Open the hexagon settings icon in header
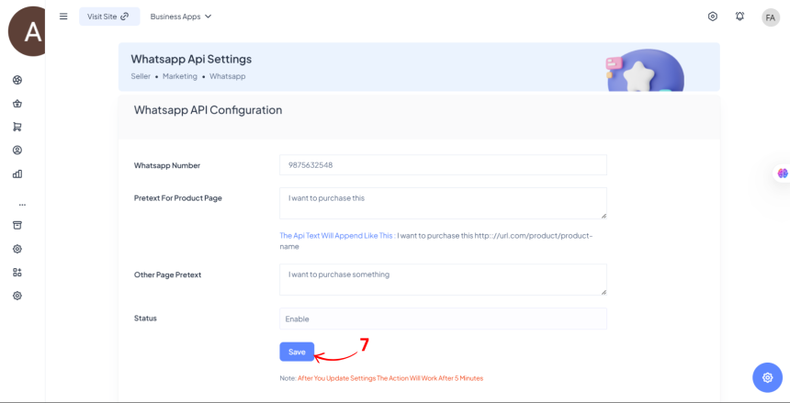 pyautogui.click(x=713, y=17)
